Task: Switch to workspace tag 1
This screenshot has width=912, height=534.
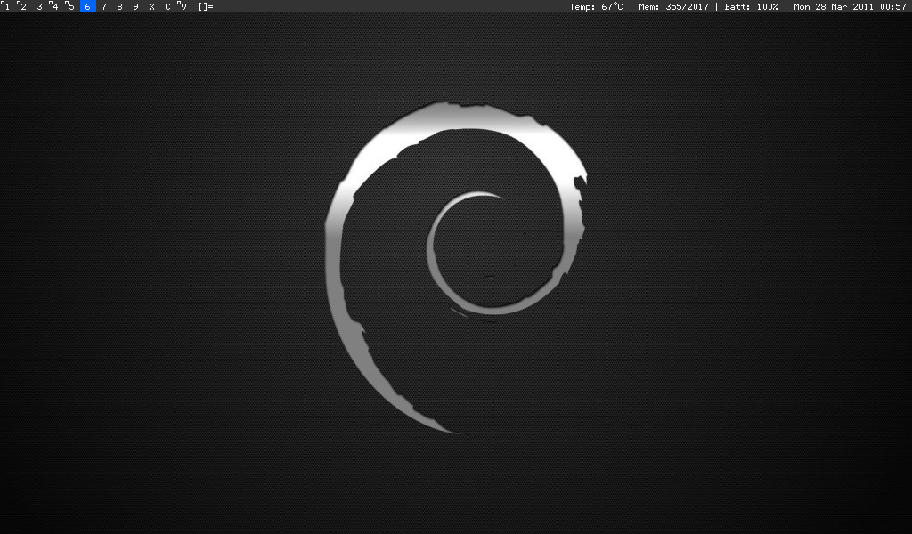Action: pyautogui.click(x=6, y=6)
